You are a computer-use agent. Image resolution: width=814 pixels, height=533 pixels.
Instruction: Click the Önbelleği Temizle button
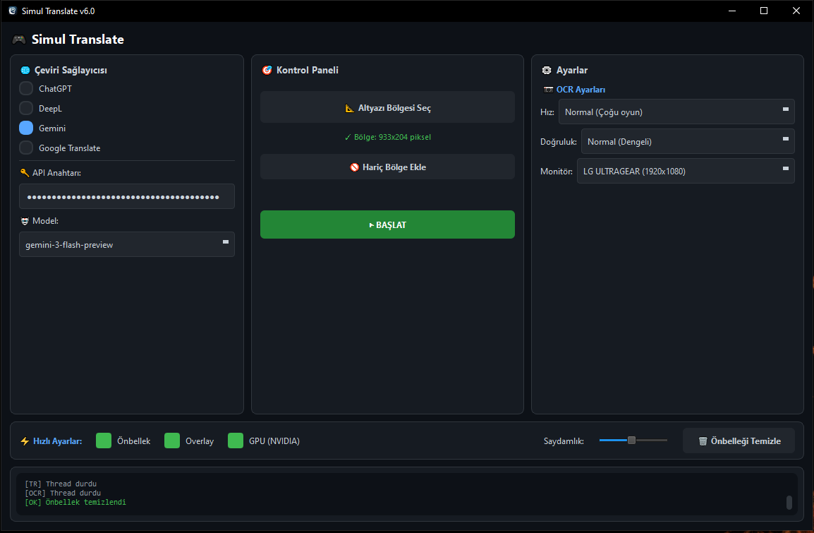point(739,441)
